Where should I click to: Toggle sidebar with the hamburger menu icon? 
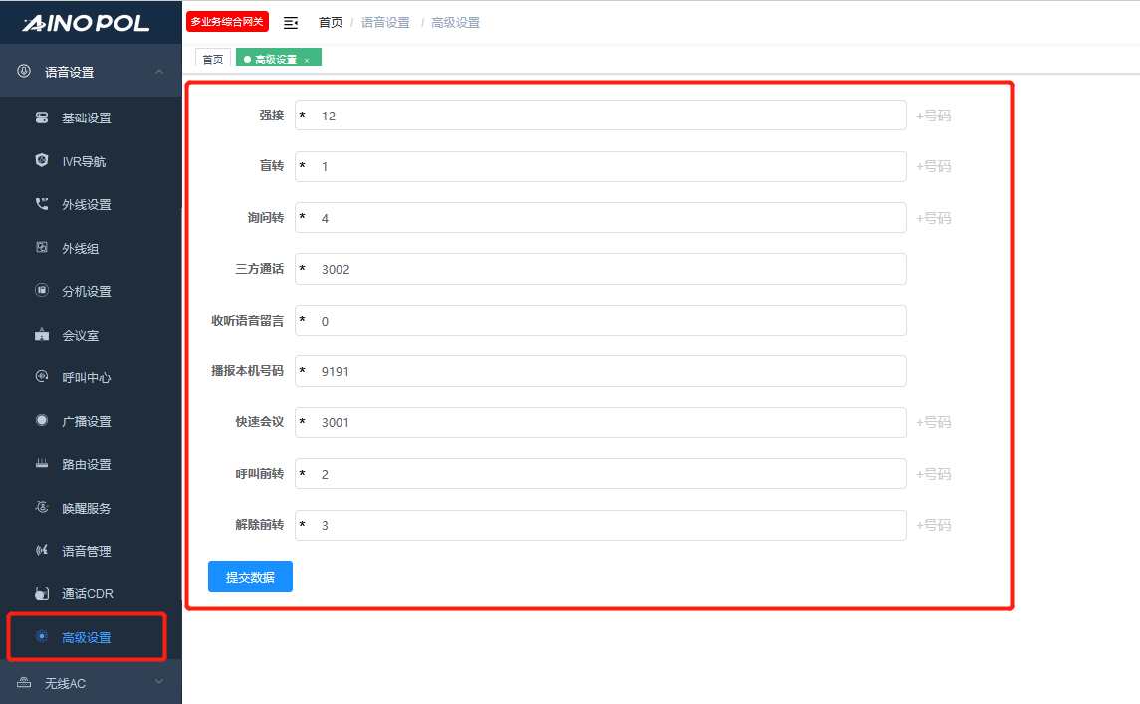pyautogui.click(x=291, y=22)
